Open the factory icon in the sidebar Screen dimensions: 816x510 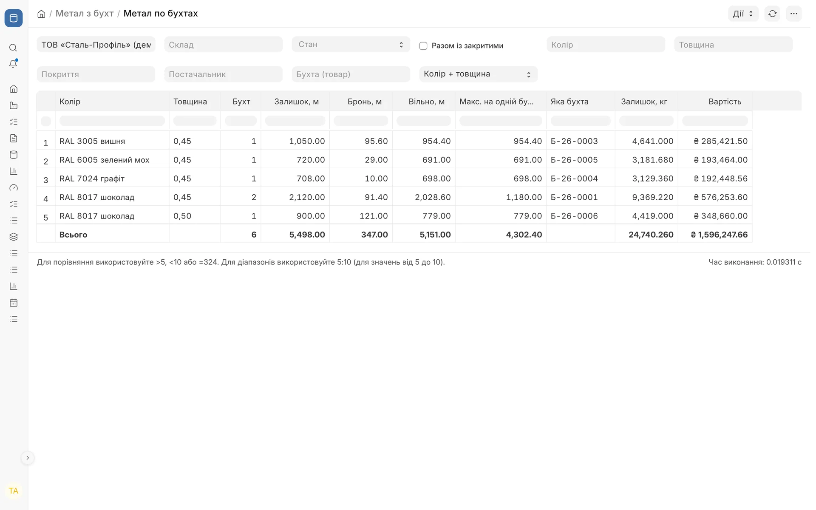click(x=14, y=105)
